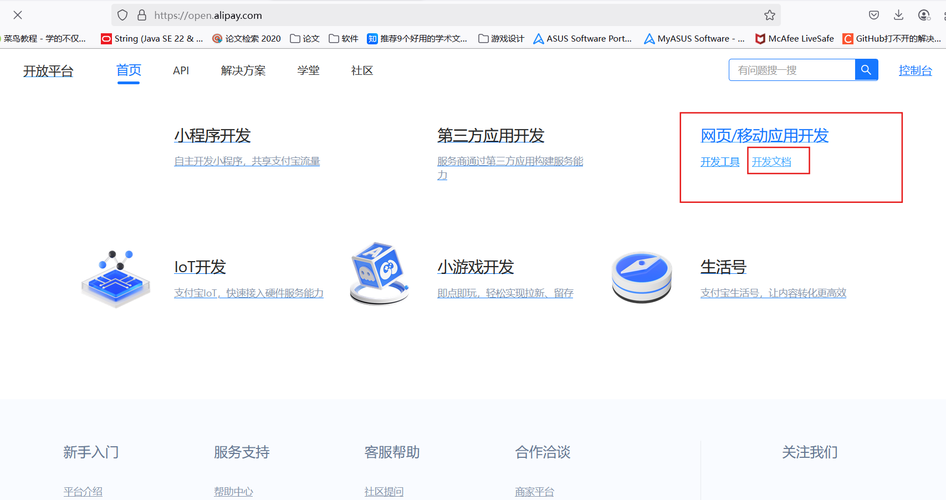Open 生活号 heading link
Screen dimensions: 946x500
tap(723, 267)
